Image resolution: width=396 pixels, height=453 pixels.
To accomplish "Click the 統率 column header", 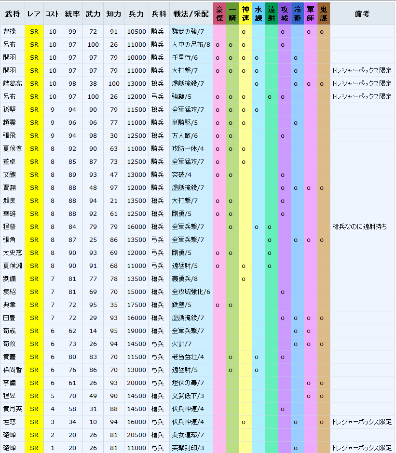I will click(72, 13).
